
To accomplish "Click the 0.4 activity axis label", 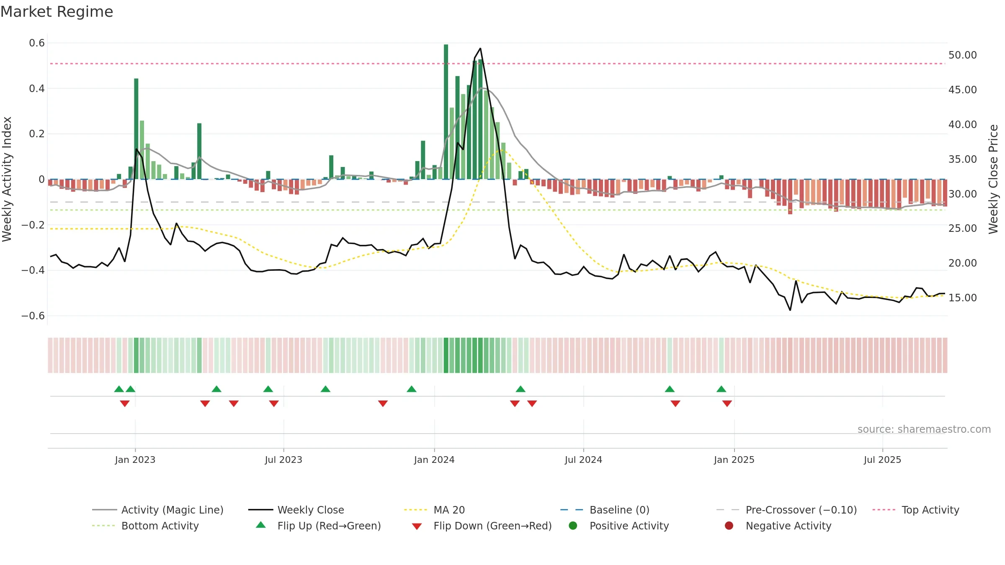I will pyautogui.click(x=37, y=89).
